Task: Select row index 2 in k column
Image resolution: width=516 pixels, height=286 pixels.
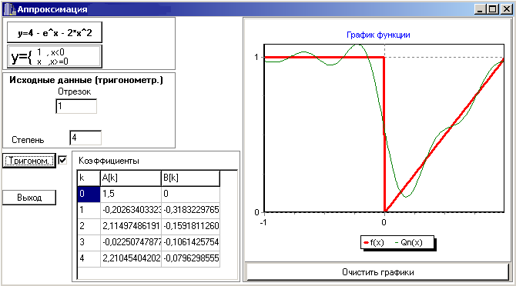Action: pyautogui.click(x=89, y=226)
